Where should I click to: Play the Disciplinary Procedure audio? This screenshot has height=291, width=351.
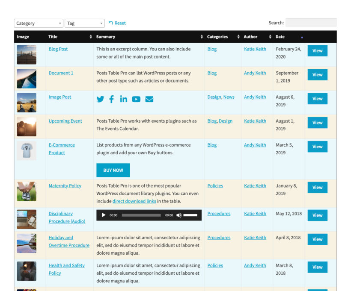pyautogui.click(x=103, y=215)
